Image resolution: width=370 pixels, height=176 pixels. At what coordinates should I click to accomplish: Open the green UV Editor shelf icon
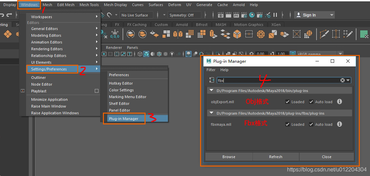(x=364, y=34)
